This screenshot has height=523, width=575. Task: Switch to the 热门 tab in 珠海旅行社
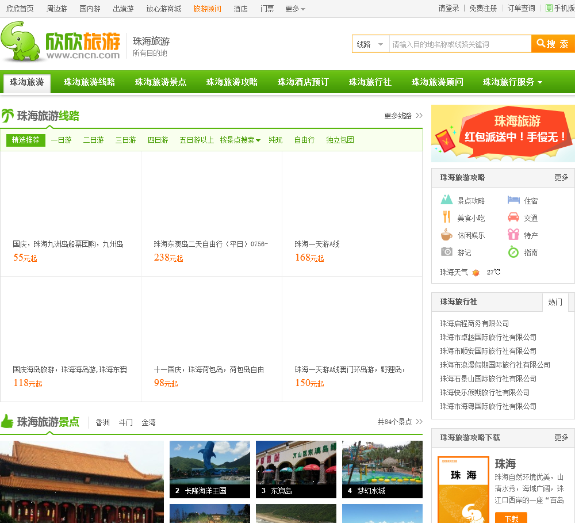tap(555, 302)
